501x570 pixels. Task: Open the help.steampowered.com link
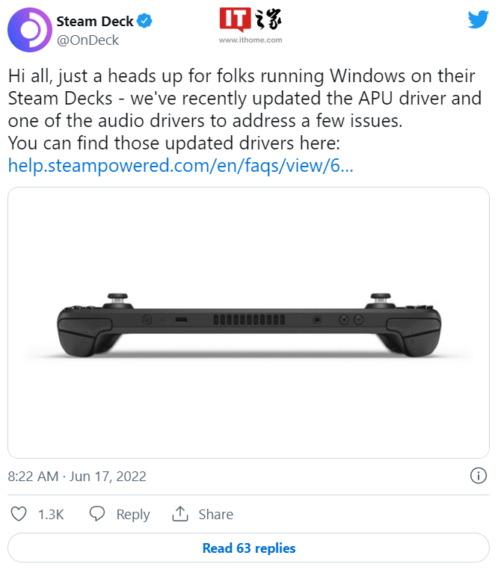click(x=180, y=166)
